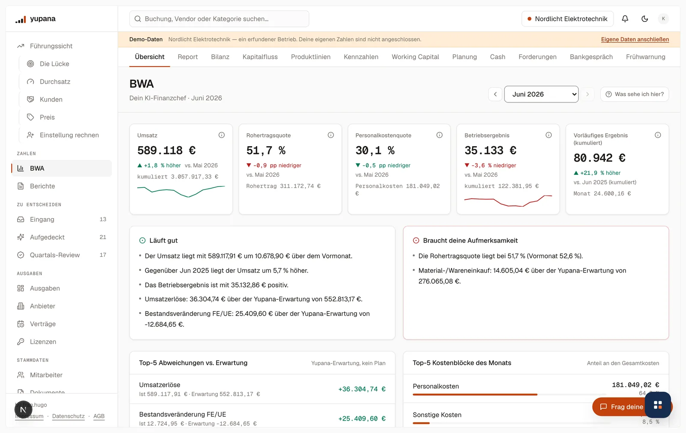This screenshot has height=433, width=686.
Task: Switch to the Übersicht tab
Action: point(150,57)
